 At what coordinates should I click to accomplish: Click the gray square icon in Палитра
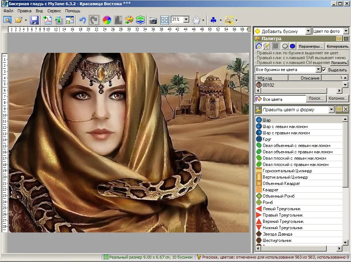pyautogui.click(x=276, y=46)
